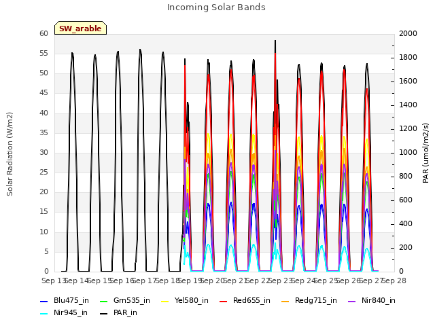Viewport: 435px width, 326px height.
Task: Click the 1800 tick on PAR axis
Action: point(408,57)
